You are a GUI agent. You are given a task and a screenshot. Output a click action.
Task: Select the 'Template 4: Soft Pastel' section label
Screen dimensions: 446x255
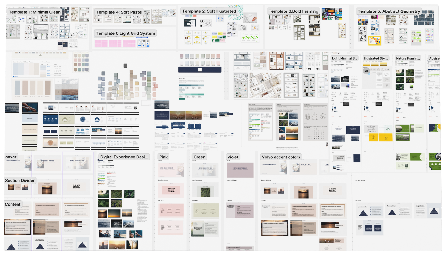point(119,12)
